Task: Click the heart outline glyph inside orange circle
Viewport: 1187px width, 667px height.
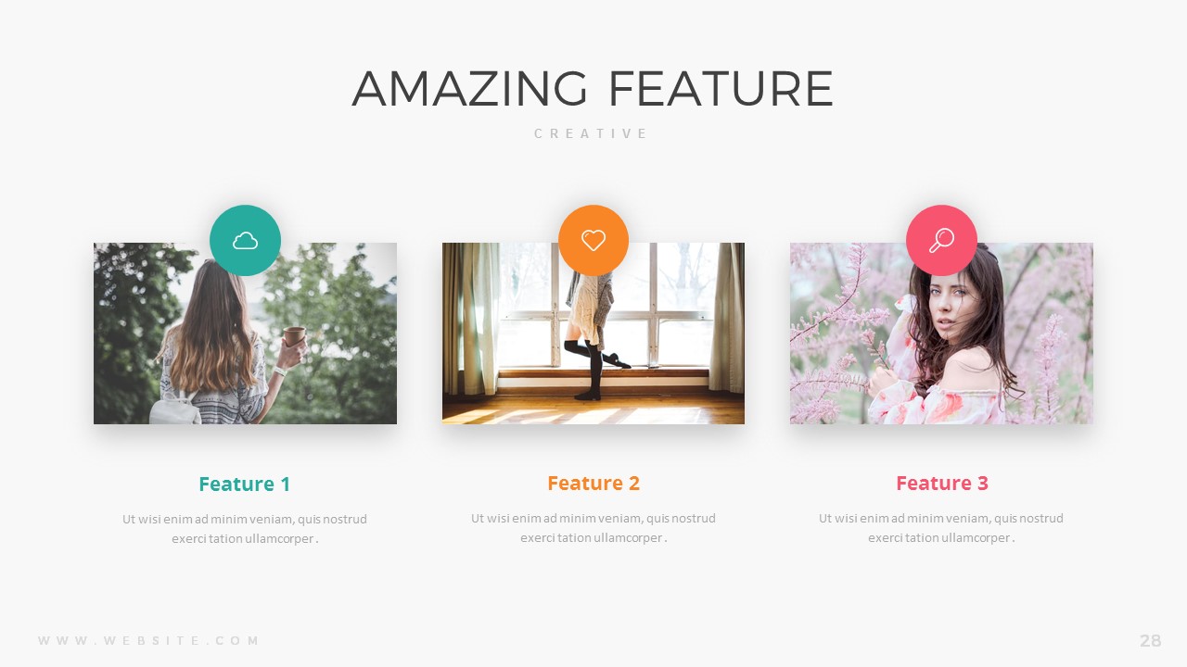Action: [593, 241]
